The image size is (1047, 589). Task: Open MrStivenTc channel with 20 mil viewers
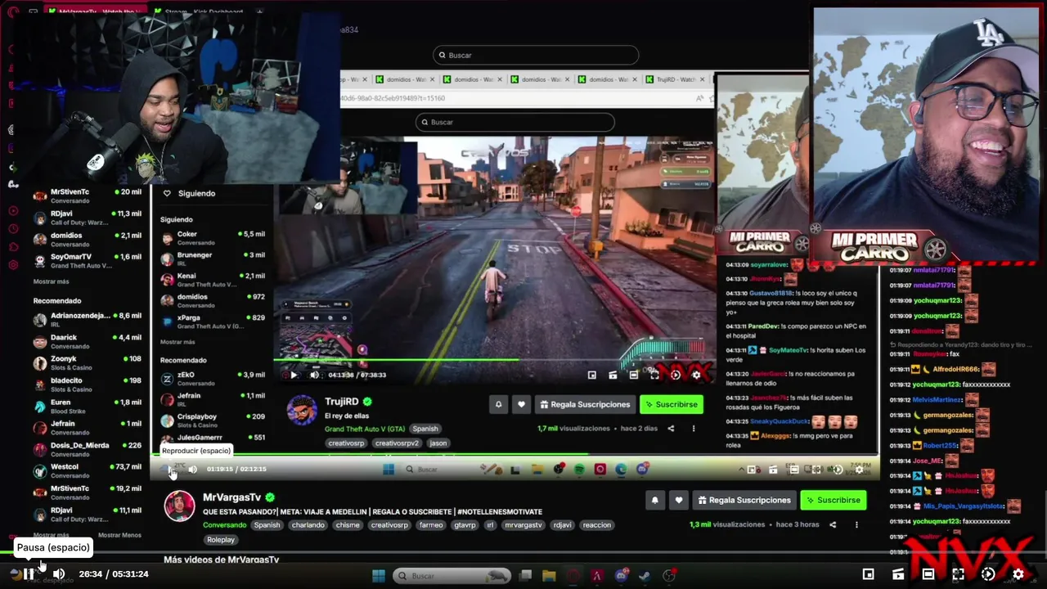(x=88, y=196)
